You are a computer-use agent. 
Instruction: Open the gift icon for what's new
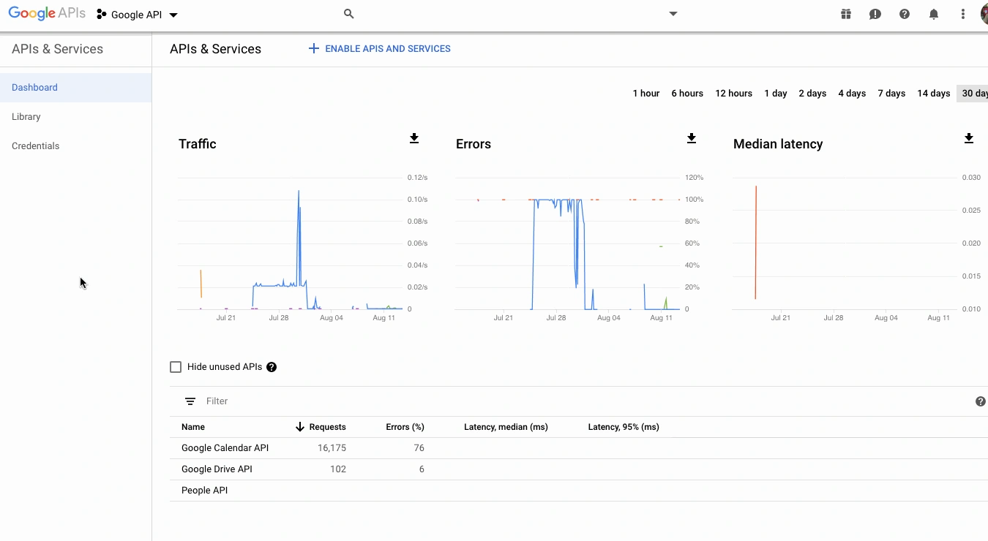(846, 14)
